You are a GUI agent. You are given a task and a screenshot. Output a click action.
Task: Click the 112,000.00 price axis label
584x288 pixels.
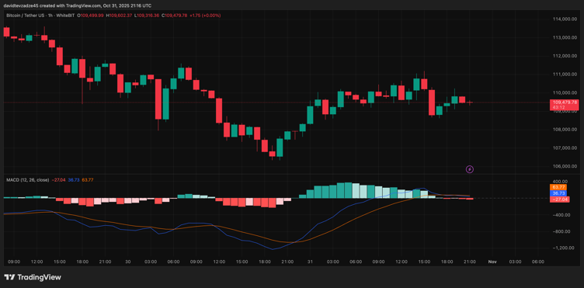565,56
